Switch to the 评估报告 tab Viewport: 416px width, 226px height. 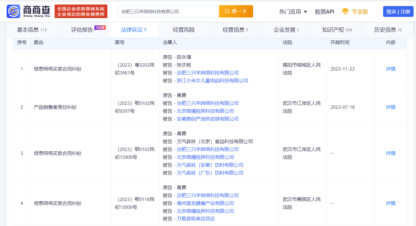click(82, 30)
